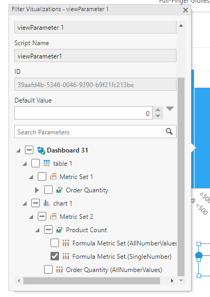Open the Default Value dropdown arrow
This screenshot has width=210, height=297.
(170, 109)
